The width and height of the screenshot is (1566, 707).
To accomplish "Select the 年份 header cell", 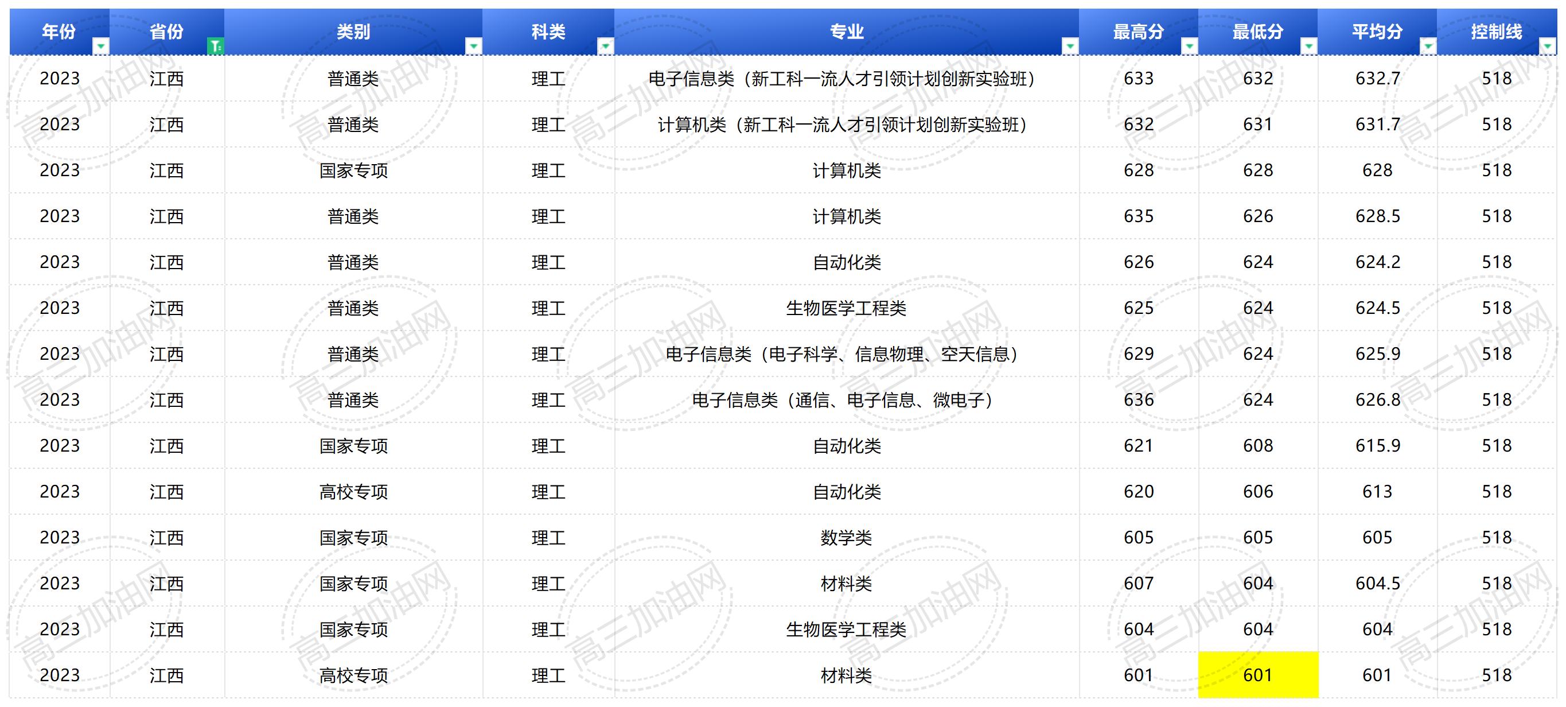I will point(60,32).
